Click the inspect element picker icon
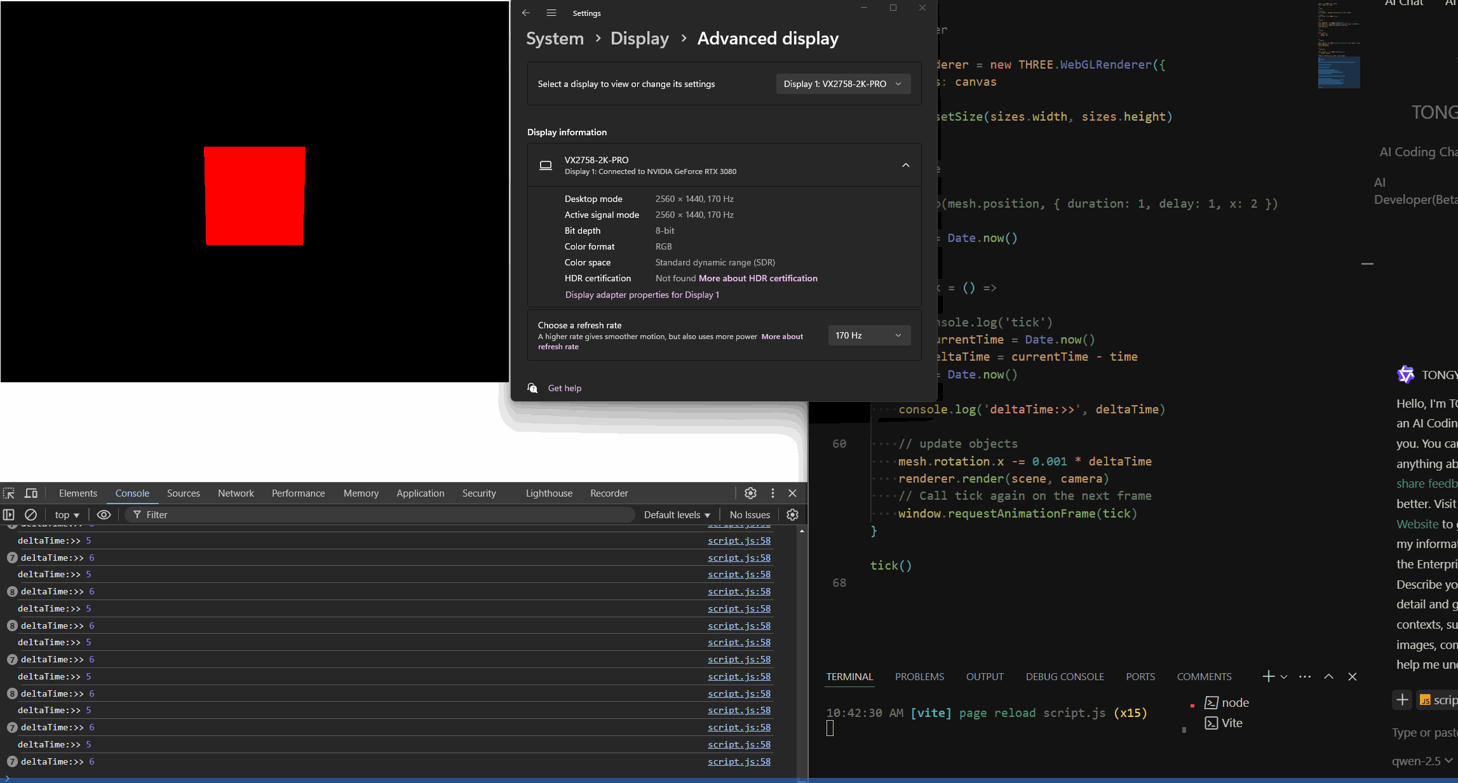The width and height of the screenshot is (1458, 783). (9, 493)
